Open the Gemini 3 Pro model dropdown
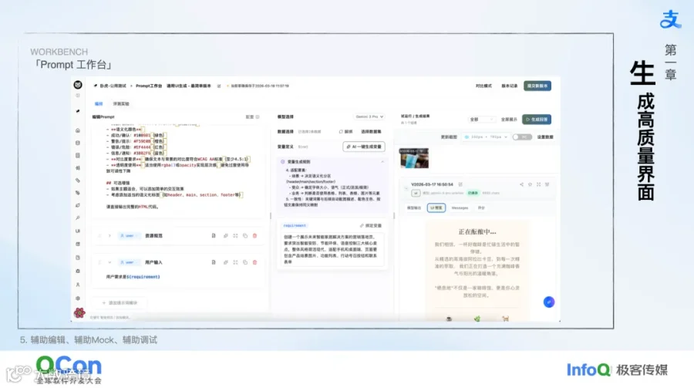 tap(369, 116)
